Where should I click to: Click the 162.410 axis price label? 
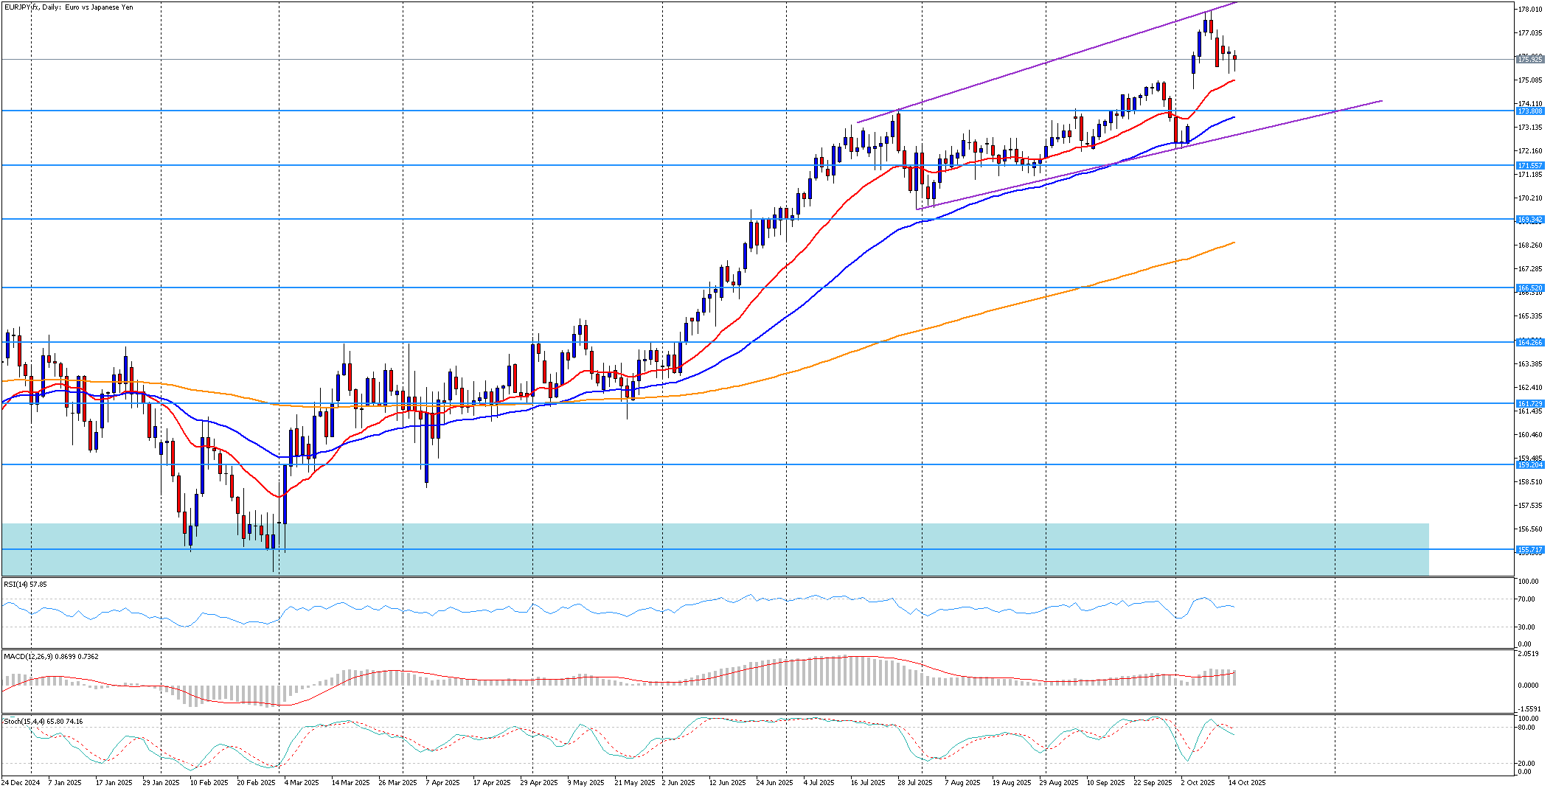[x=1529, y=388]
